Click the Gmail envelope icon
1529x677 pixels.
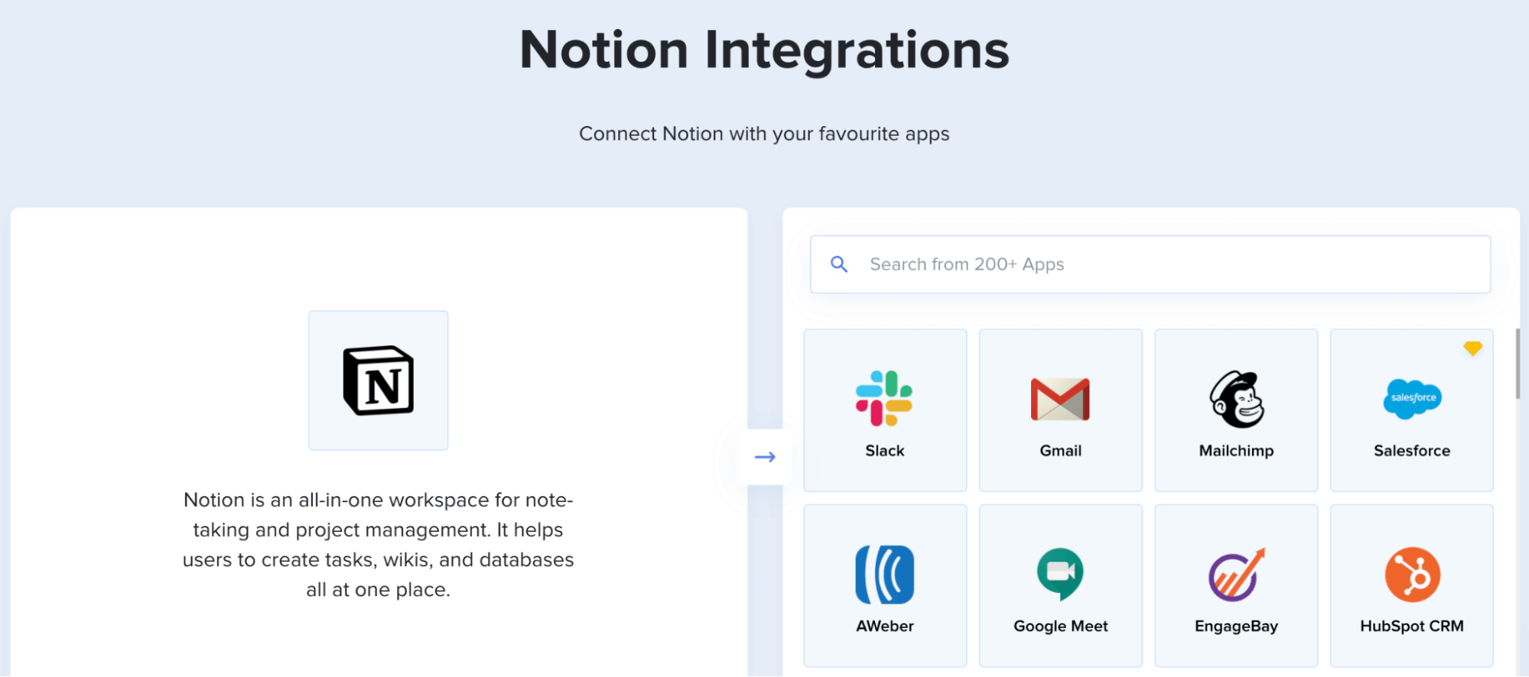[1060, 399]
